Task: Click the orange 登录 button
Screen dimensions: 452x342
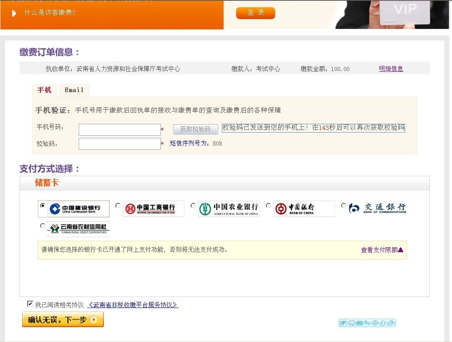Action: pyautogui.click(x=255, y=13)
